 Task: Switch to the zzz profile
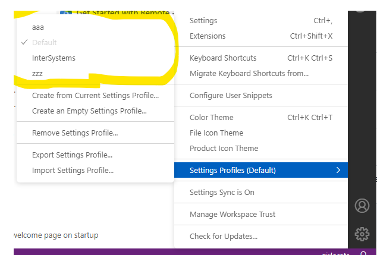pyautogui.click(x=96, y=73)
